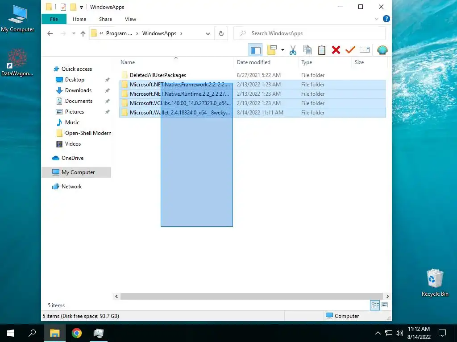Switch to the View ribbon tab
The image size is (457, 342).
[x=130, y=19]
